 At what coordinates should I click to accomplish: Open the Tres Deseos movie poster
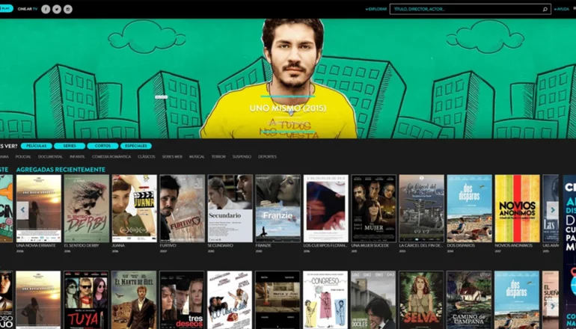(183, 300)
